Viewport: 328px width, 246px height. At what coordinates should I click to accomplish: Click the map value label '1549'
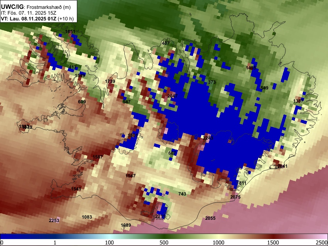click(80, 76)
